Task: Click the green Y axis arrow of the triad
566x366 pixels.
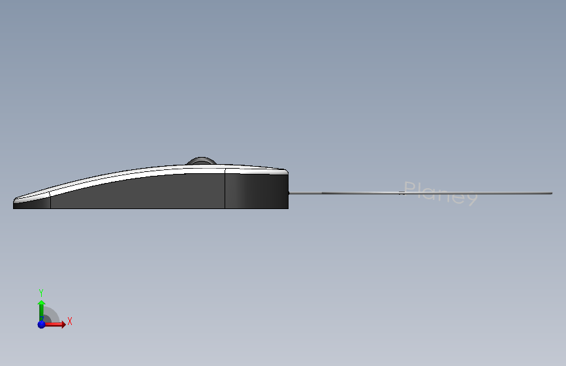Action: click(41, 310)
